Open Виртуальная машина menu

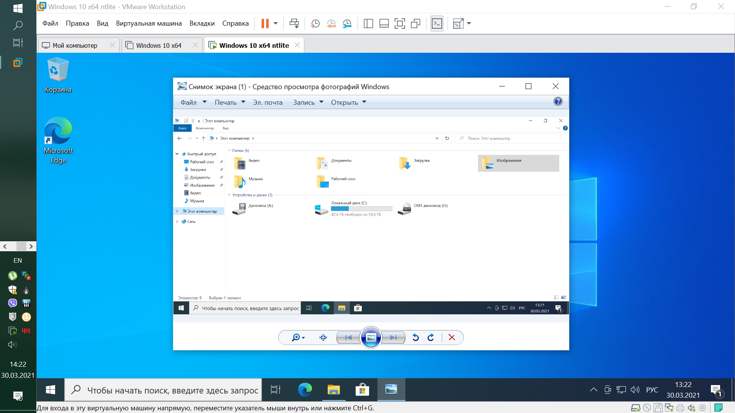pyautogui.click(x=149, y=23)
